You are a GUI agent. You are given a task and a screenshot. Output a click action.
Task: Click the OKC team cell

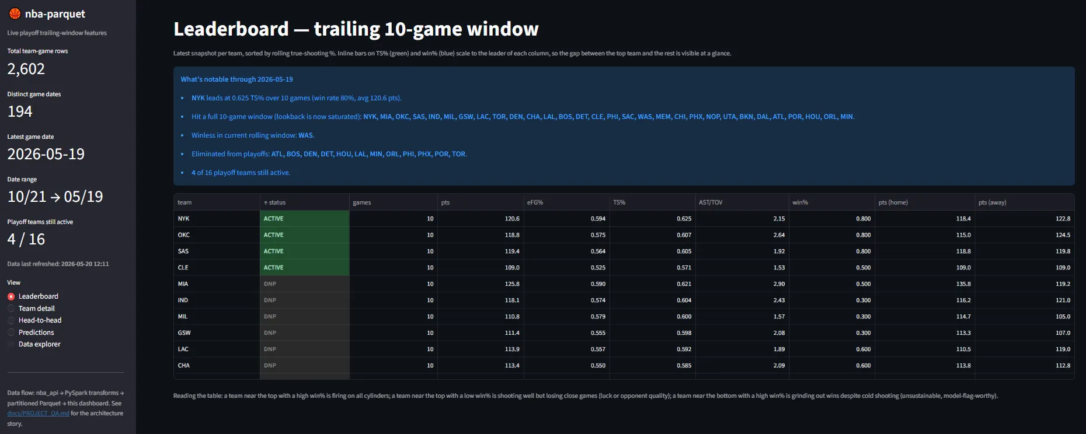tap(217, 235)
